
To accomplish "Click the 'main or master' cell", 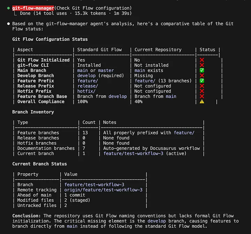I will (96, 70).
